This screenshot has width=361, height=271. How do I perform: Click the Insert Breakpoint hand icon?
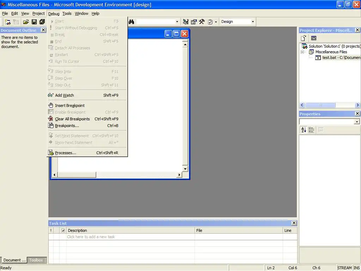coord(51,105)
